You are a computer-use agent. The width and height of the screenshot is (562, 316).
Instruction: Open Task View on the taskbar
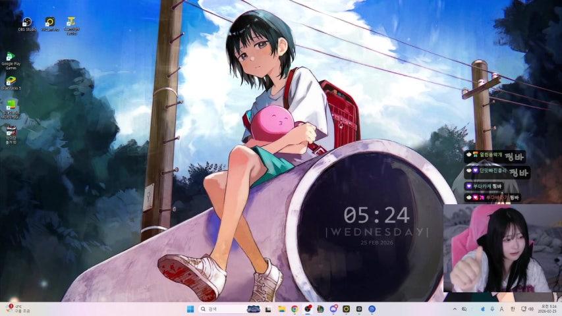pyautogui.click(x=268, y=309)
